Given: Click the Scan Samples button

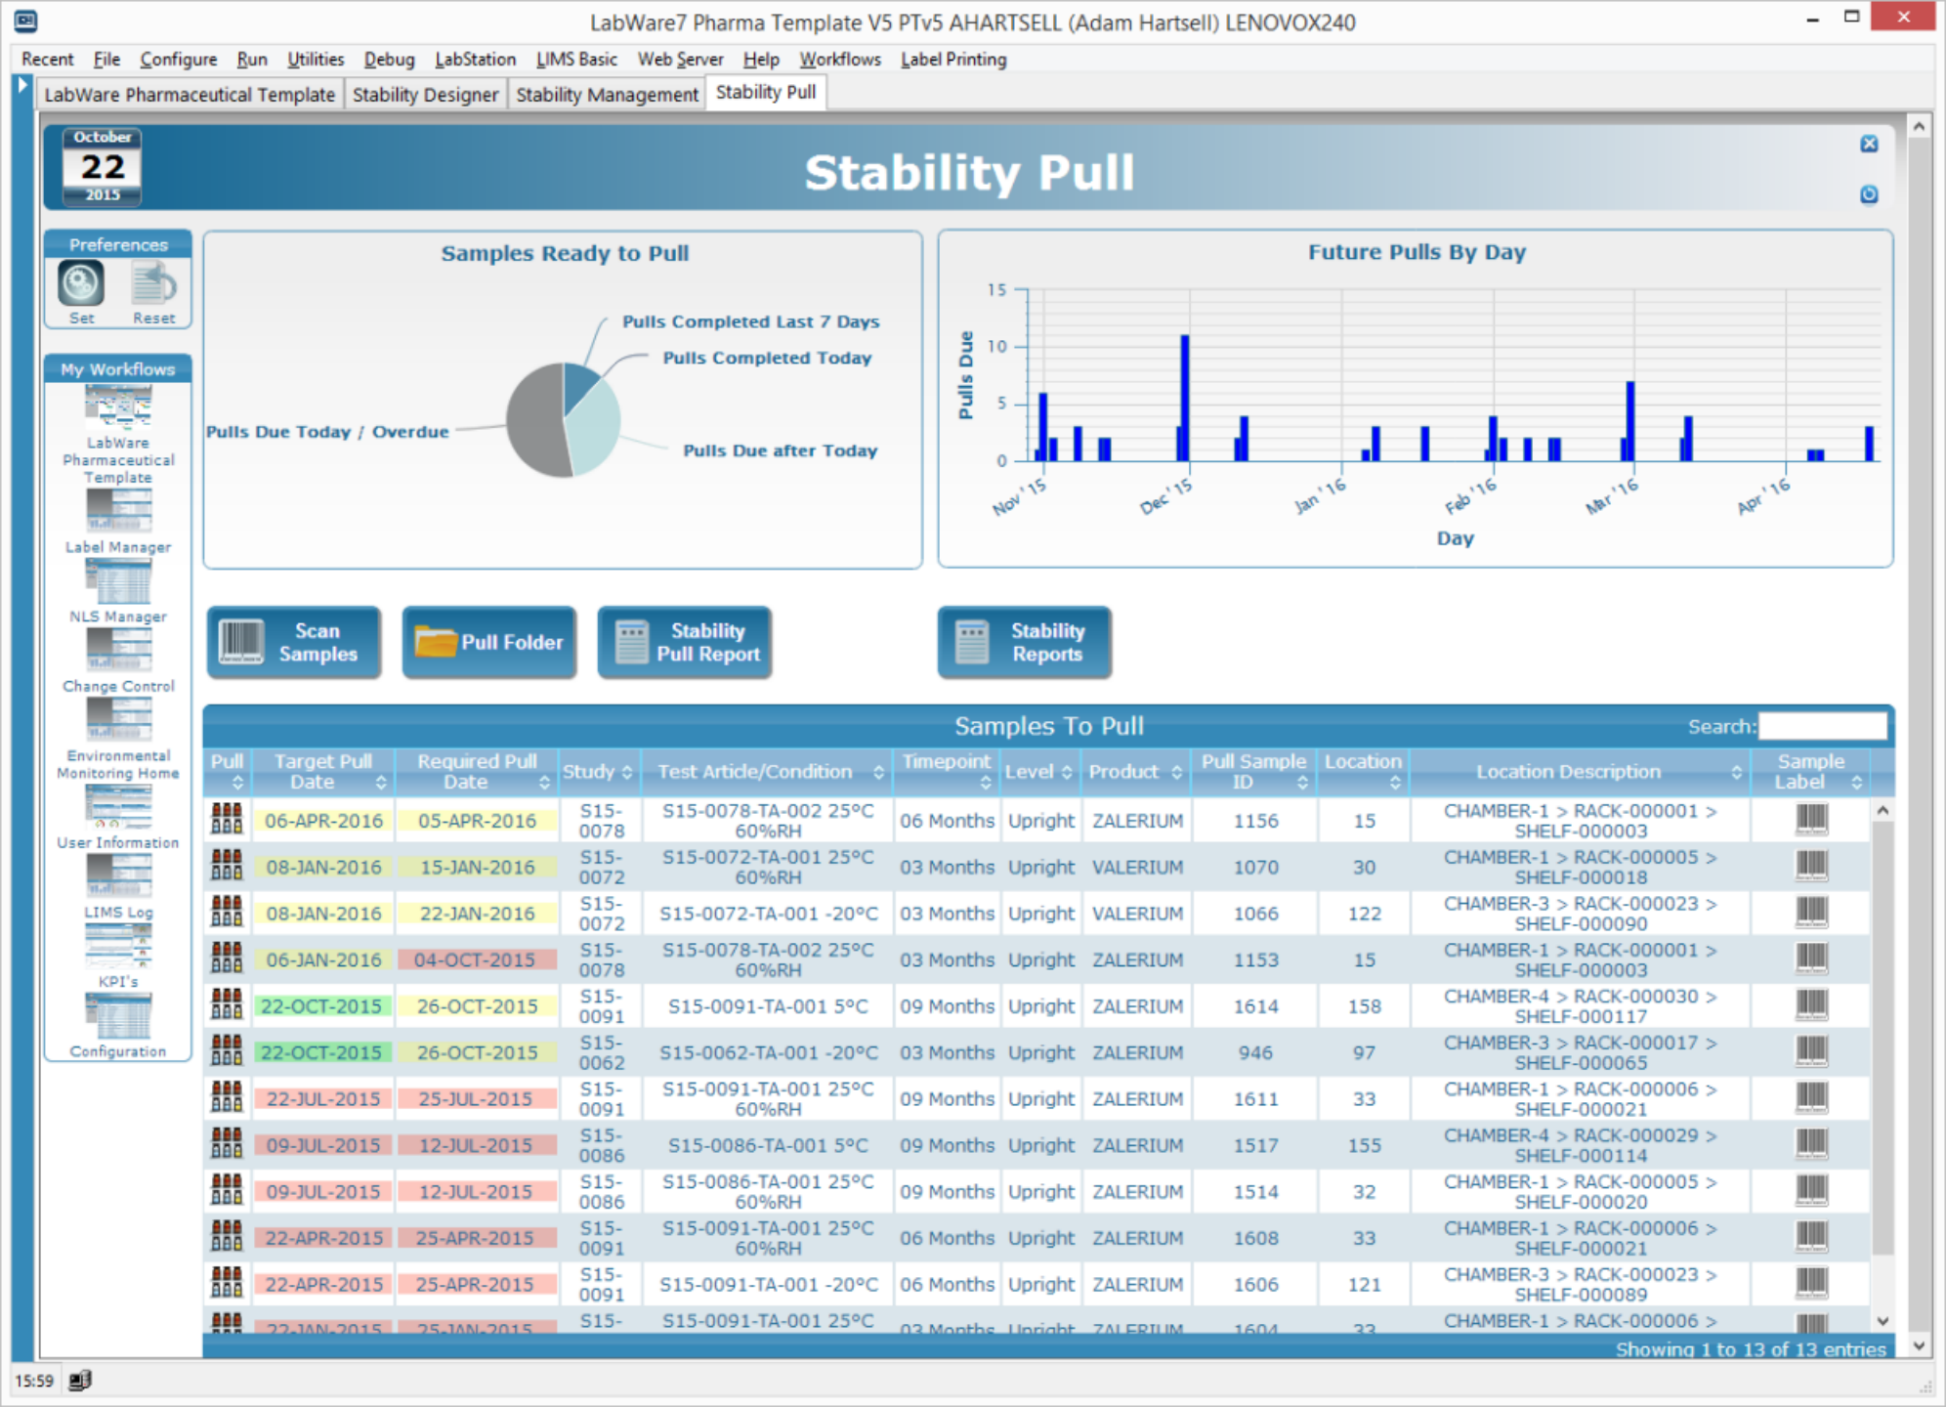Looking at the screenshot, I should 294,642.
